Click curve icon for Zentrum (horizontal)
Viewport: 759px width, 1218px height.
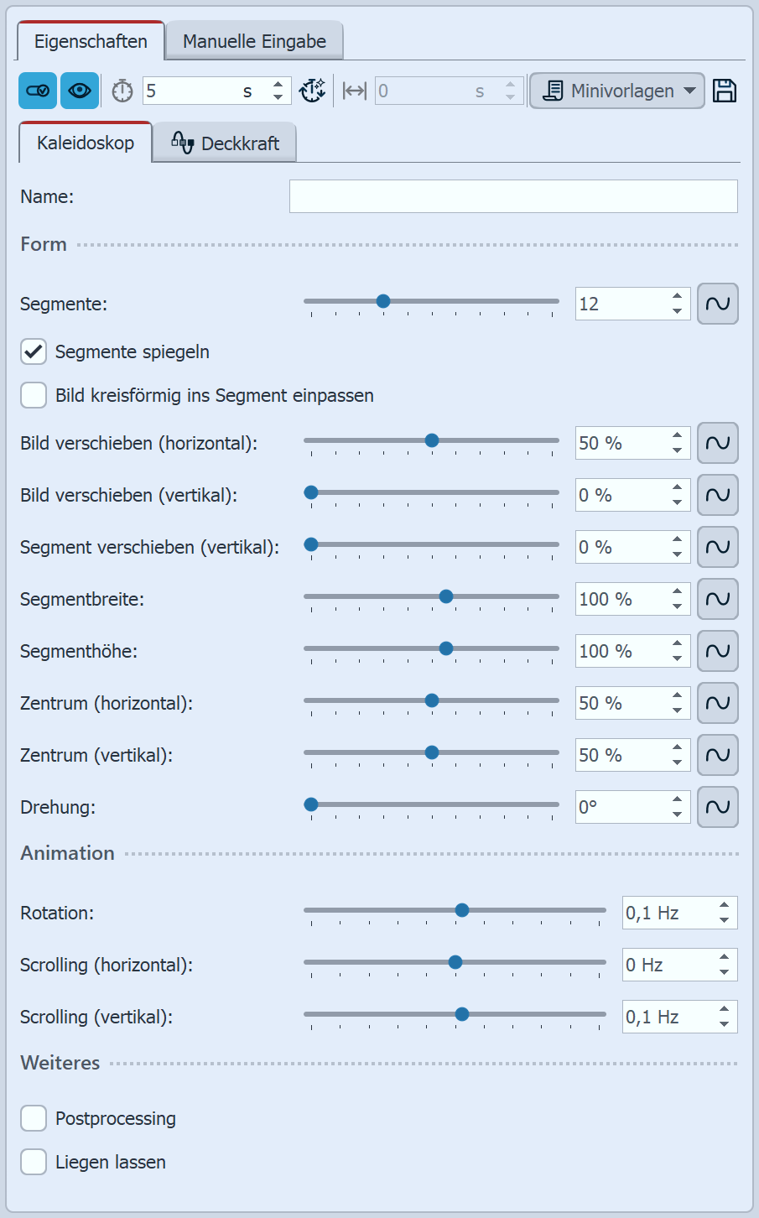pos(718,703)
